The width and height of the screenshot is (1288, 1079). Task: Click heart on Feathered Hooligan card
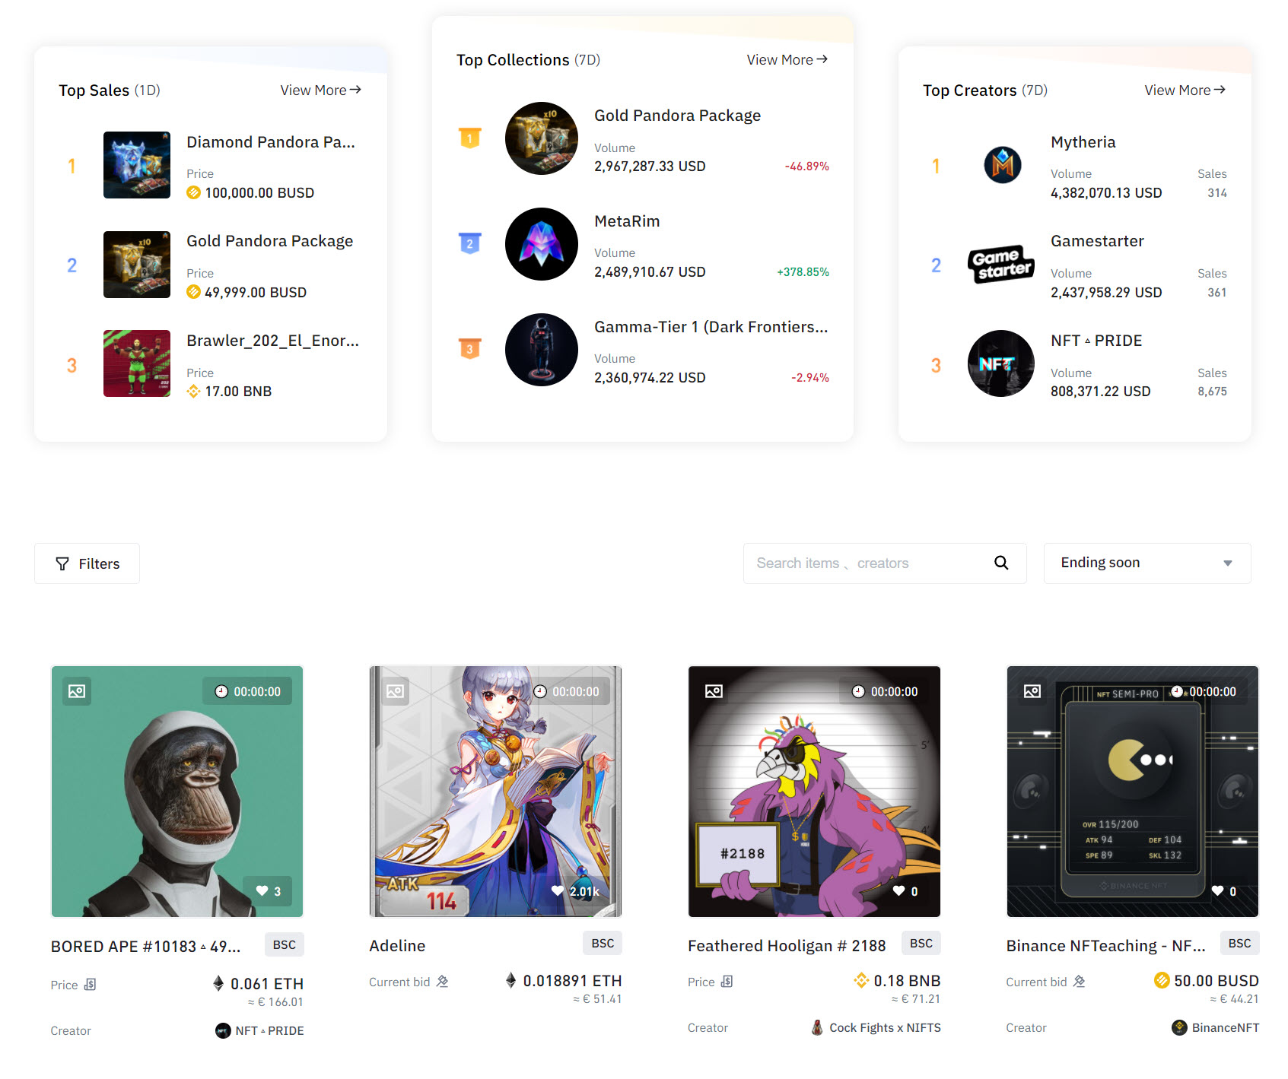tap(899, 891)
